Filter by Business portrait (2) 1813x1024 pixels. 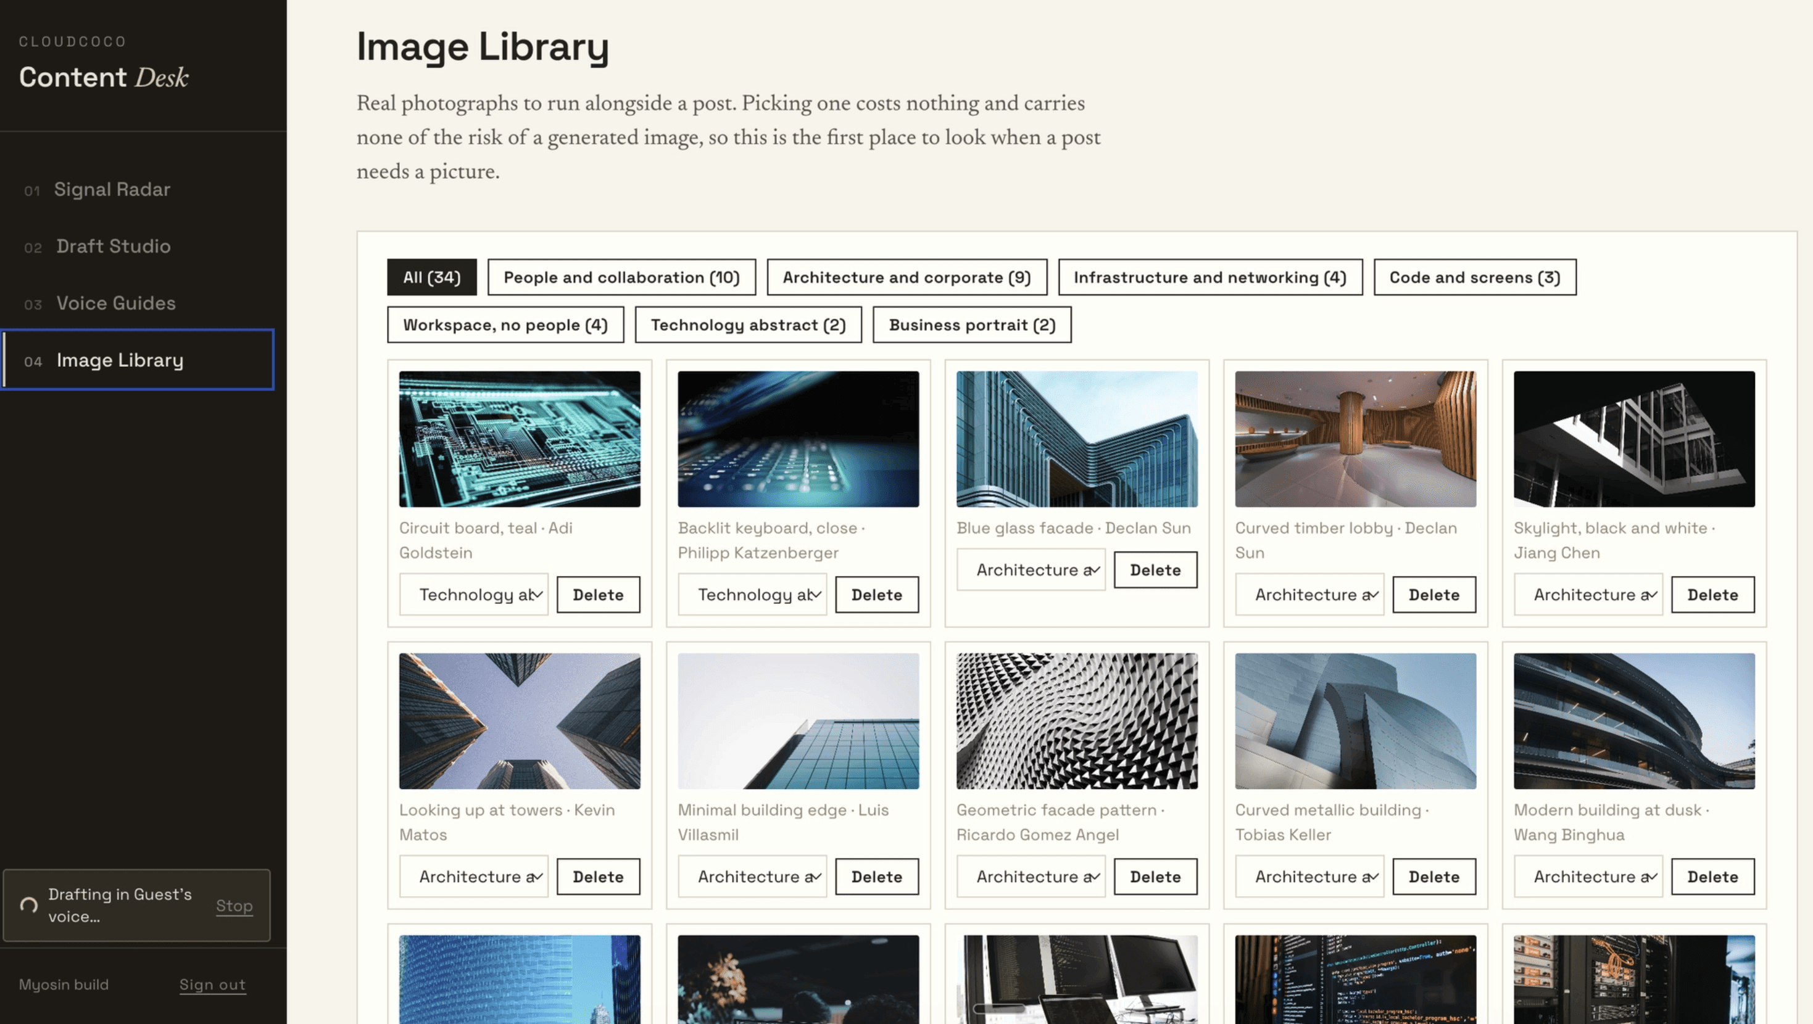tap(972, 325)
